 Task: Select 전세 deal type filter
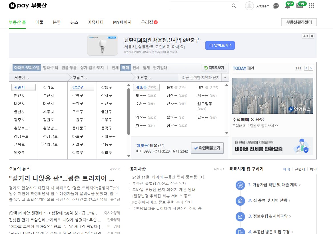[136, 68]
